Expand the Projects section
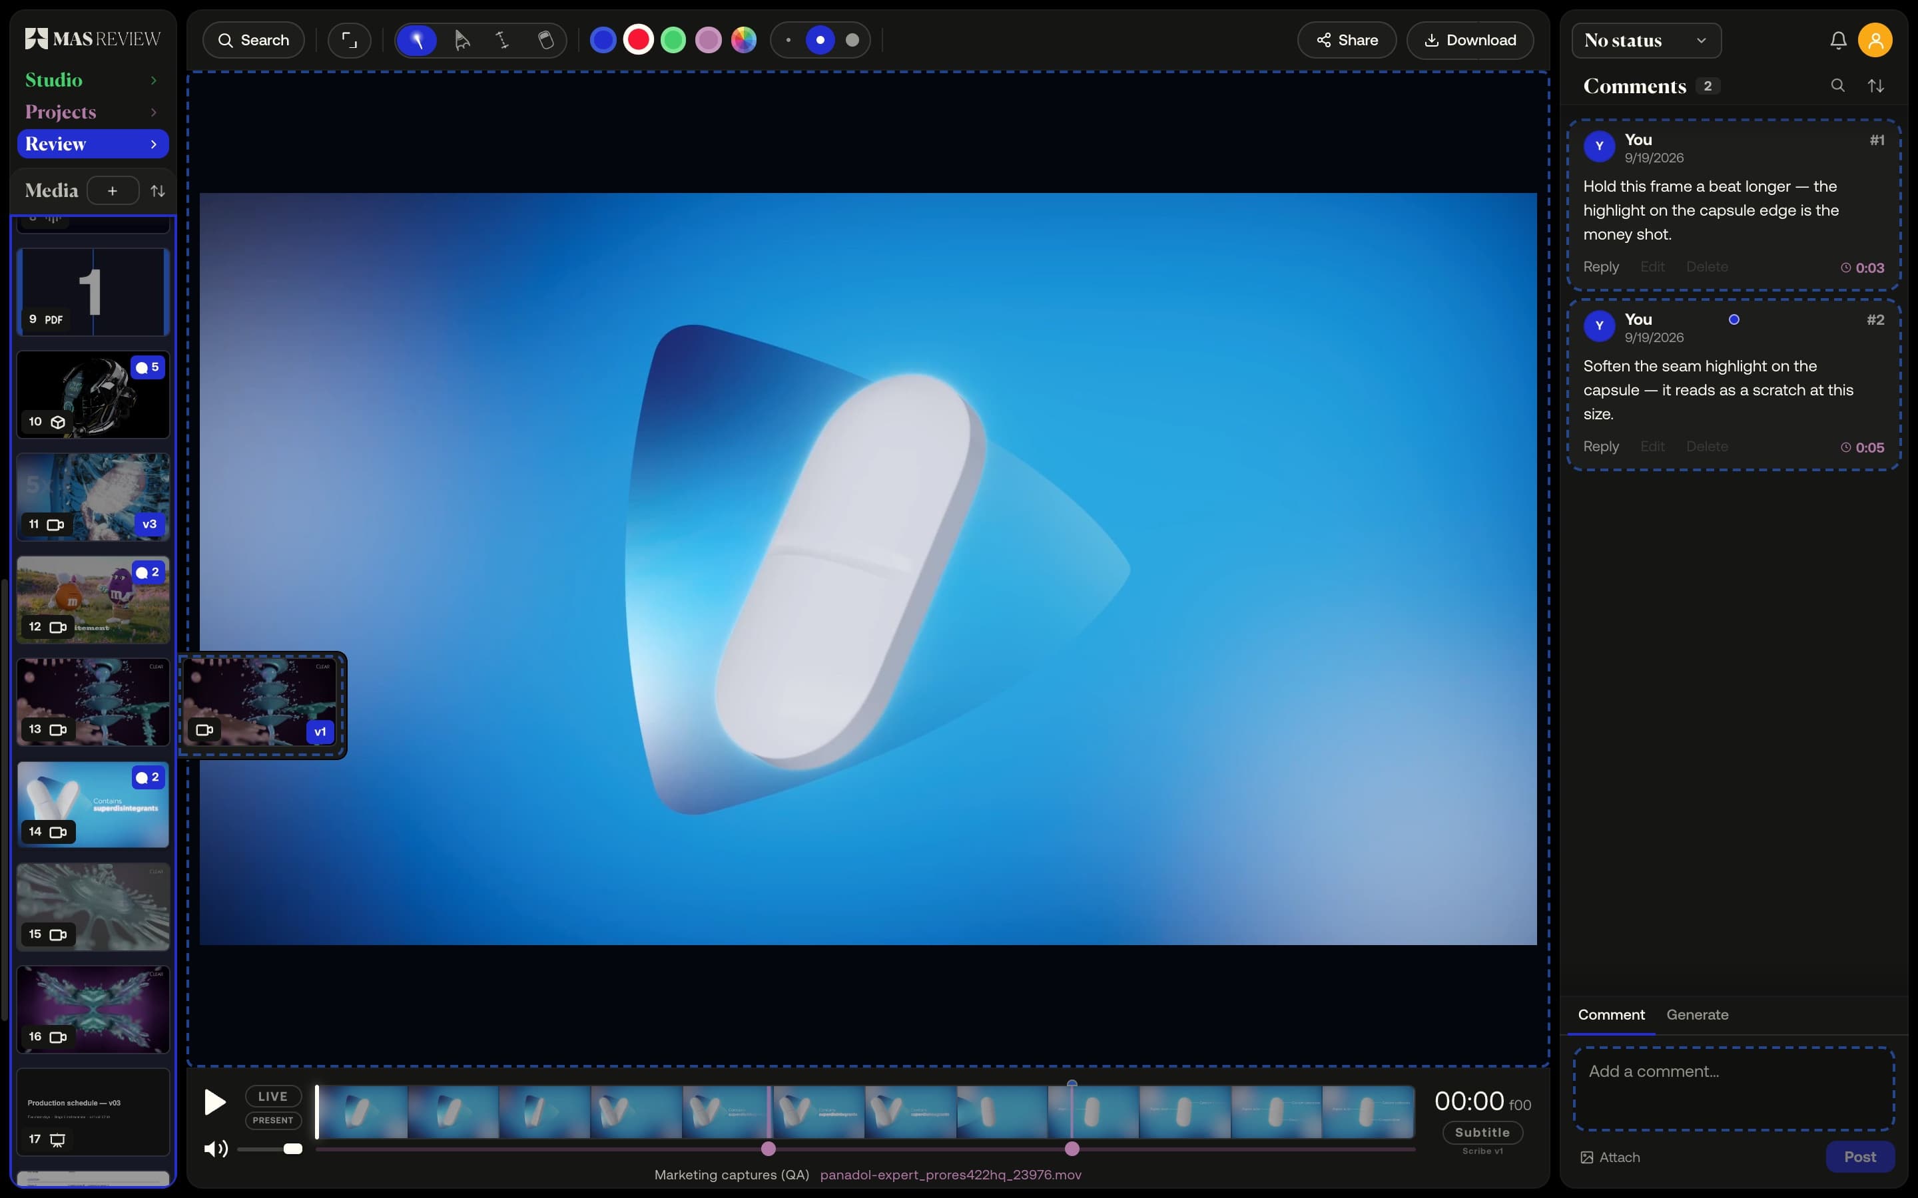This screenshot has height=1198, width=1918. click(93, 112)
